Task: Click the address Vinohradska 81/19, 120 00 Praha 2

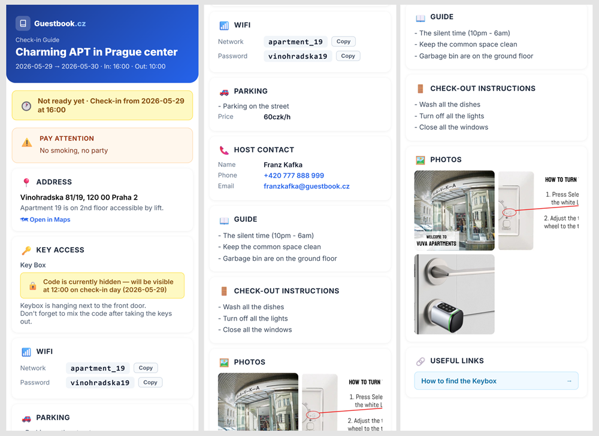Action: pyautogui.click(x=78, y=197)
